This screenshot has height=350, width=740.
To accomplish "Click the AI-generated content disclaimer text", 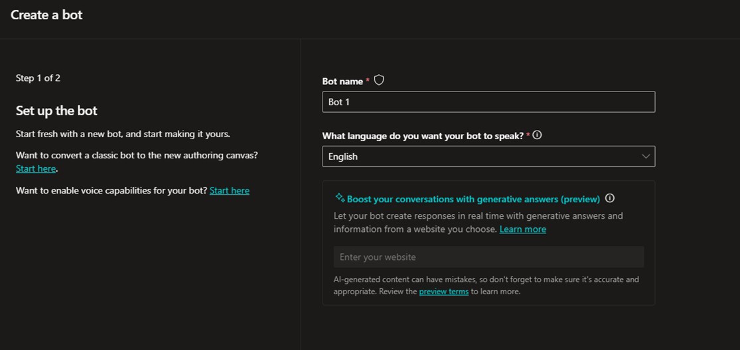I will point(485,280).
